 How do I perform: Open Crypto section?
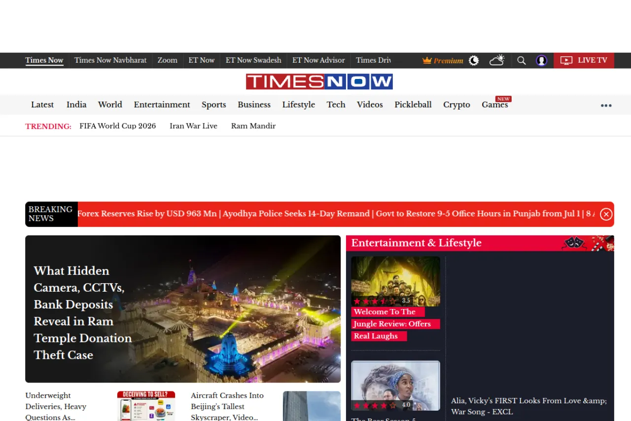pyautogui.click(x=456, y=105)
